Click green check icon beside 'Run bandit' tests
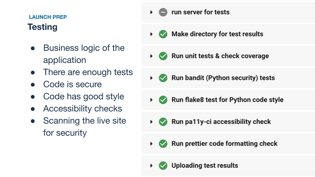The height and width of the screenshot is (177, 315). pyautogui.click(x=163, y=78)
